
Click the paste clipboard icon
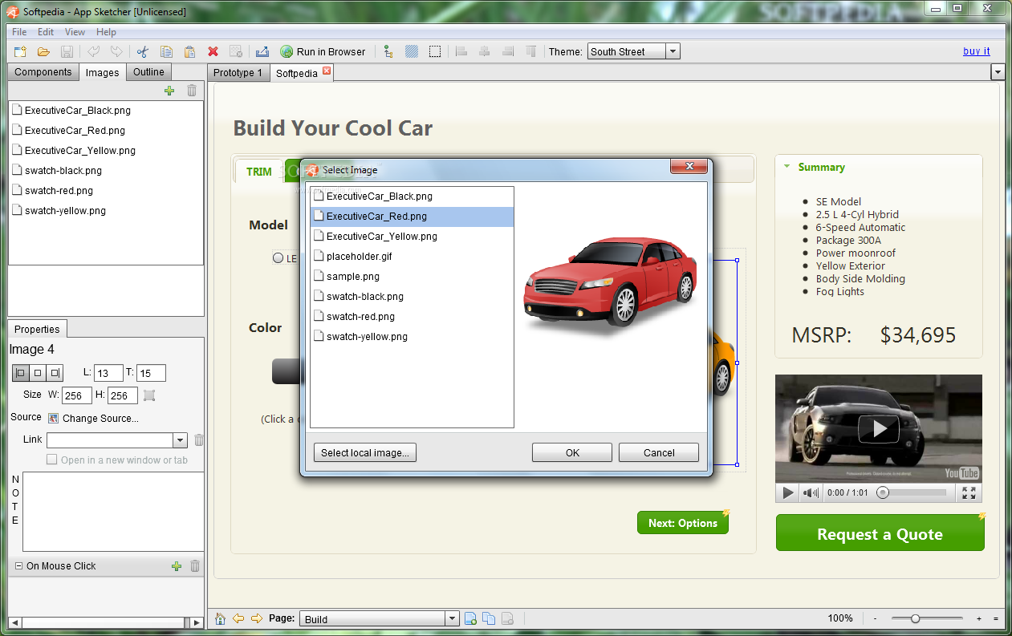tap(189, 51)
